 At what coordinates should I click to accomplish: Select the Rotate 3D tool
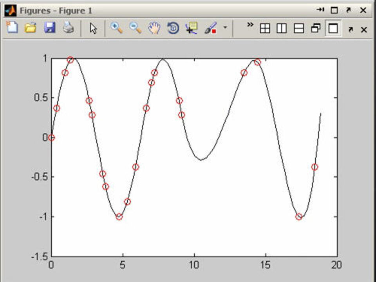pyautogui.click(x=173, y=28)
